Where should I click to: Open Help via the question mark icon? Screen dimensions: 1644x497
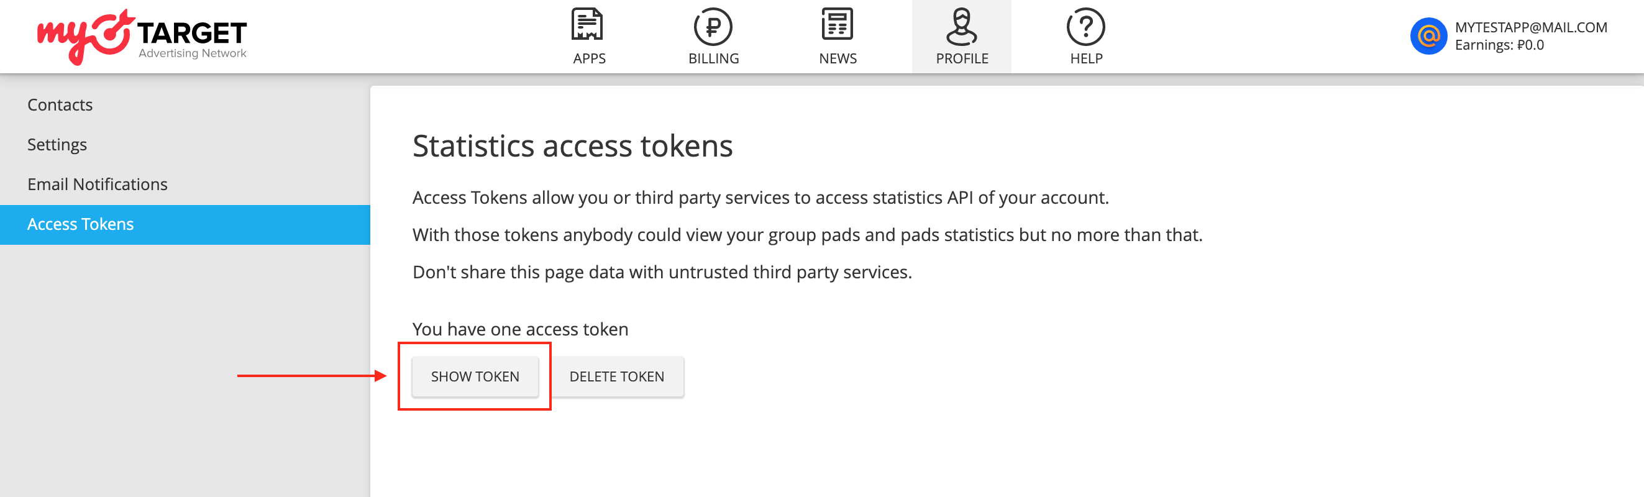click(x=1085, y=27)
